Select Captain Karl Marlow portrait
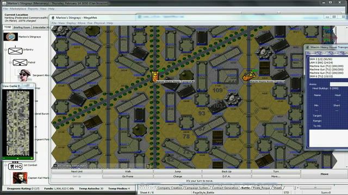This screenshot has height=195, width=348. pyautogui.click(x=20, y=178)
